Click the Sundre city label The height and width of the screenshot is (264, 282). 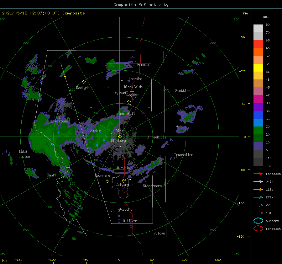point(95,130)
